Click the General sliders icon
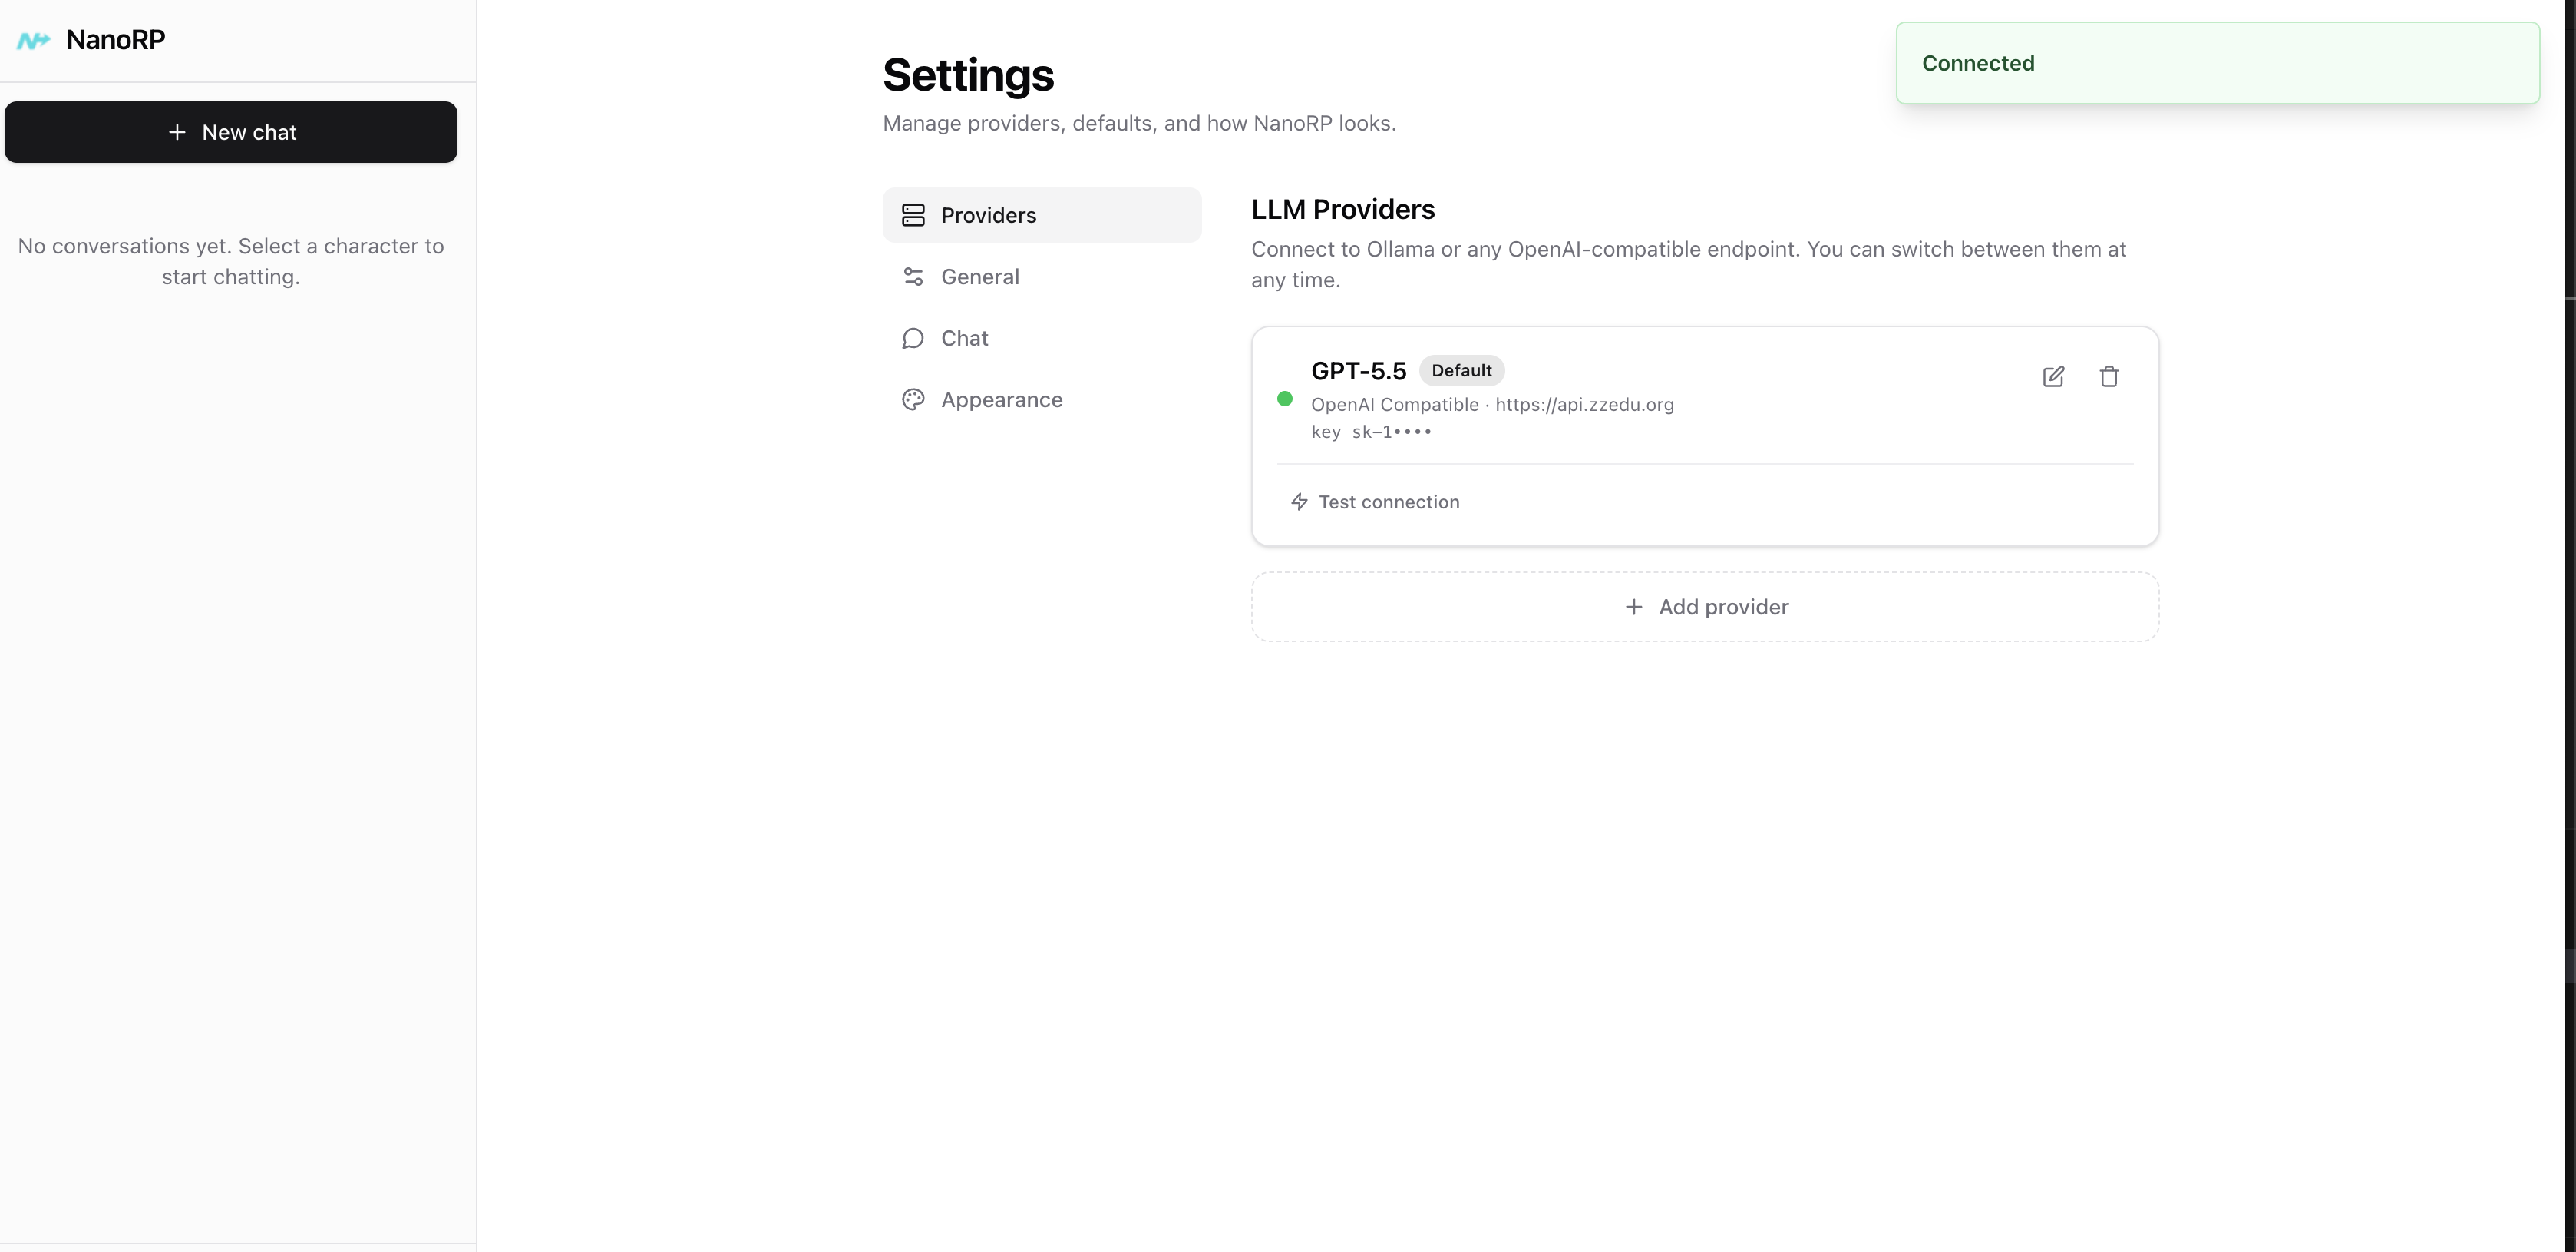 click(913, 277)
